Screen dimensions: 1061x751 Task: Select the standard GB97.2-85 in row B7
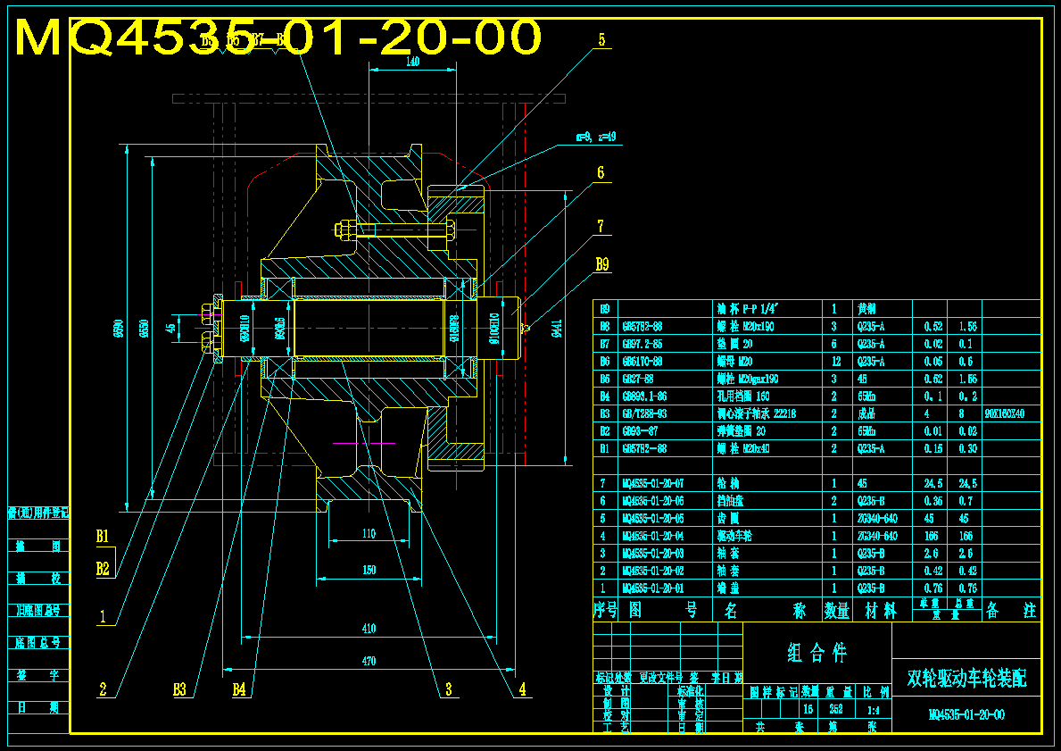point(642,344)
